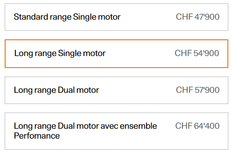Click the 'Long range Dual motor' label text
Viewport: 233px width, 154px height.
(x=57, y=90)
